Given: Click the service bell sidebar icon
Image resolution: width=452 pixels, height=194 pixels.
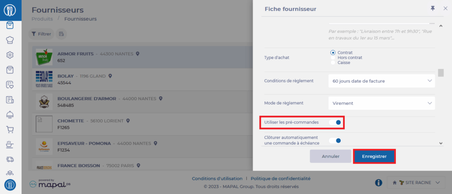Looking at the screenshot, I should coord(10,115).
